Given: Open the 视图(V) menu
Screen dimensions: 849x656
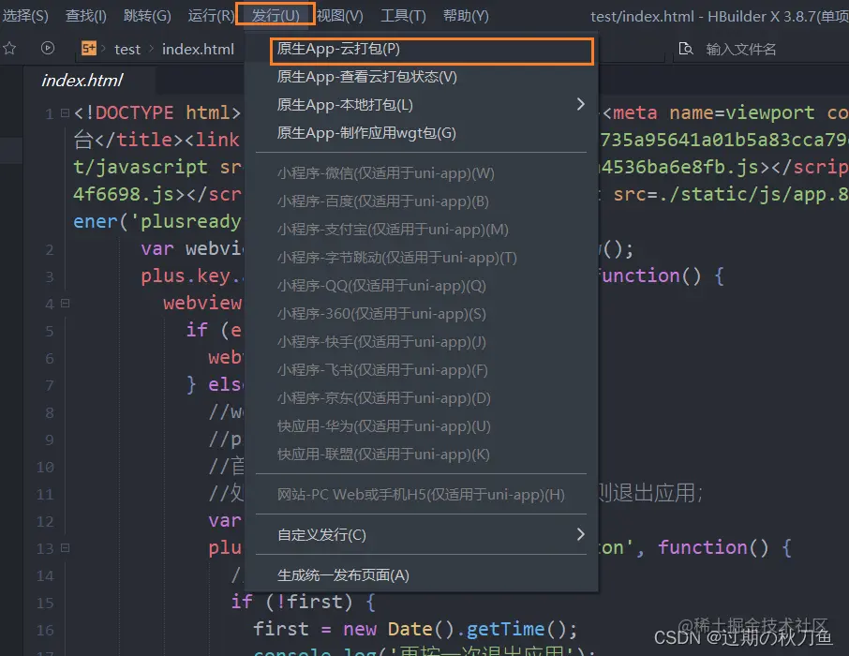Looking at the screenshot, I should point(339,16).
